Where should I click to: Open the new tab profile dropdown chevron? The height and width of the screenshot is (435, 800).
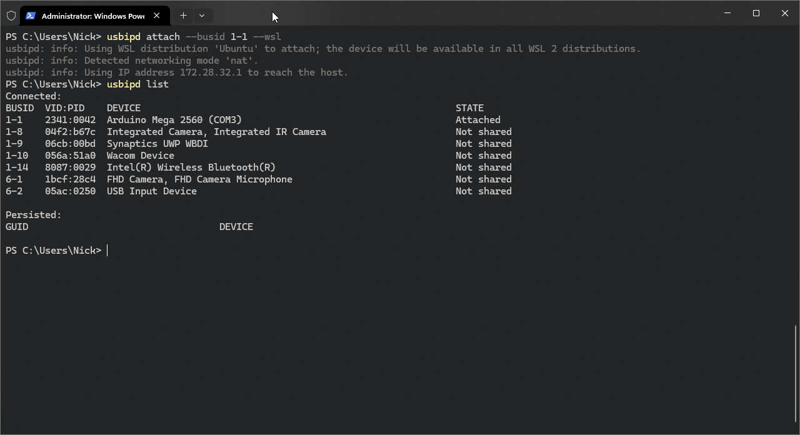pos(202,15)
